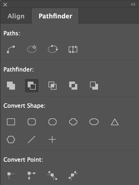Click the Close Path icon
The width and height of the screenshot is (139, 185).
point(52,49)
